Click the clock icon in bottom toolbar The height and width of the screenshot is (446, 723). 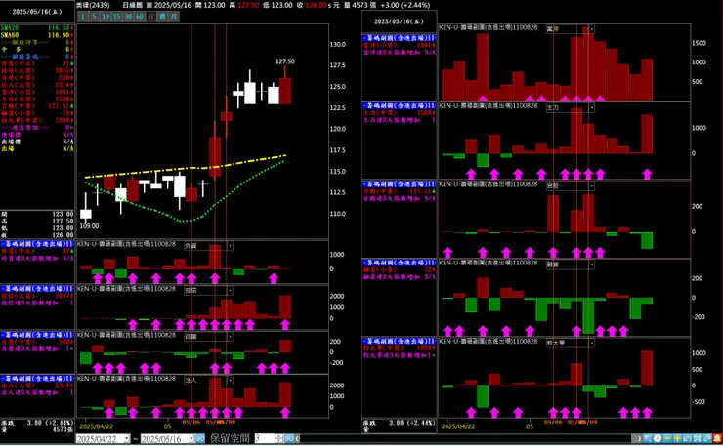pyautogui.click(x=658, y=438)
